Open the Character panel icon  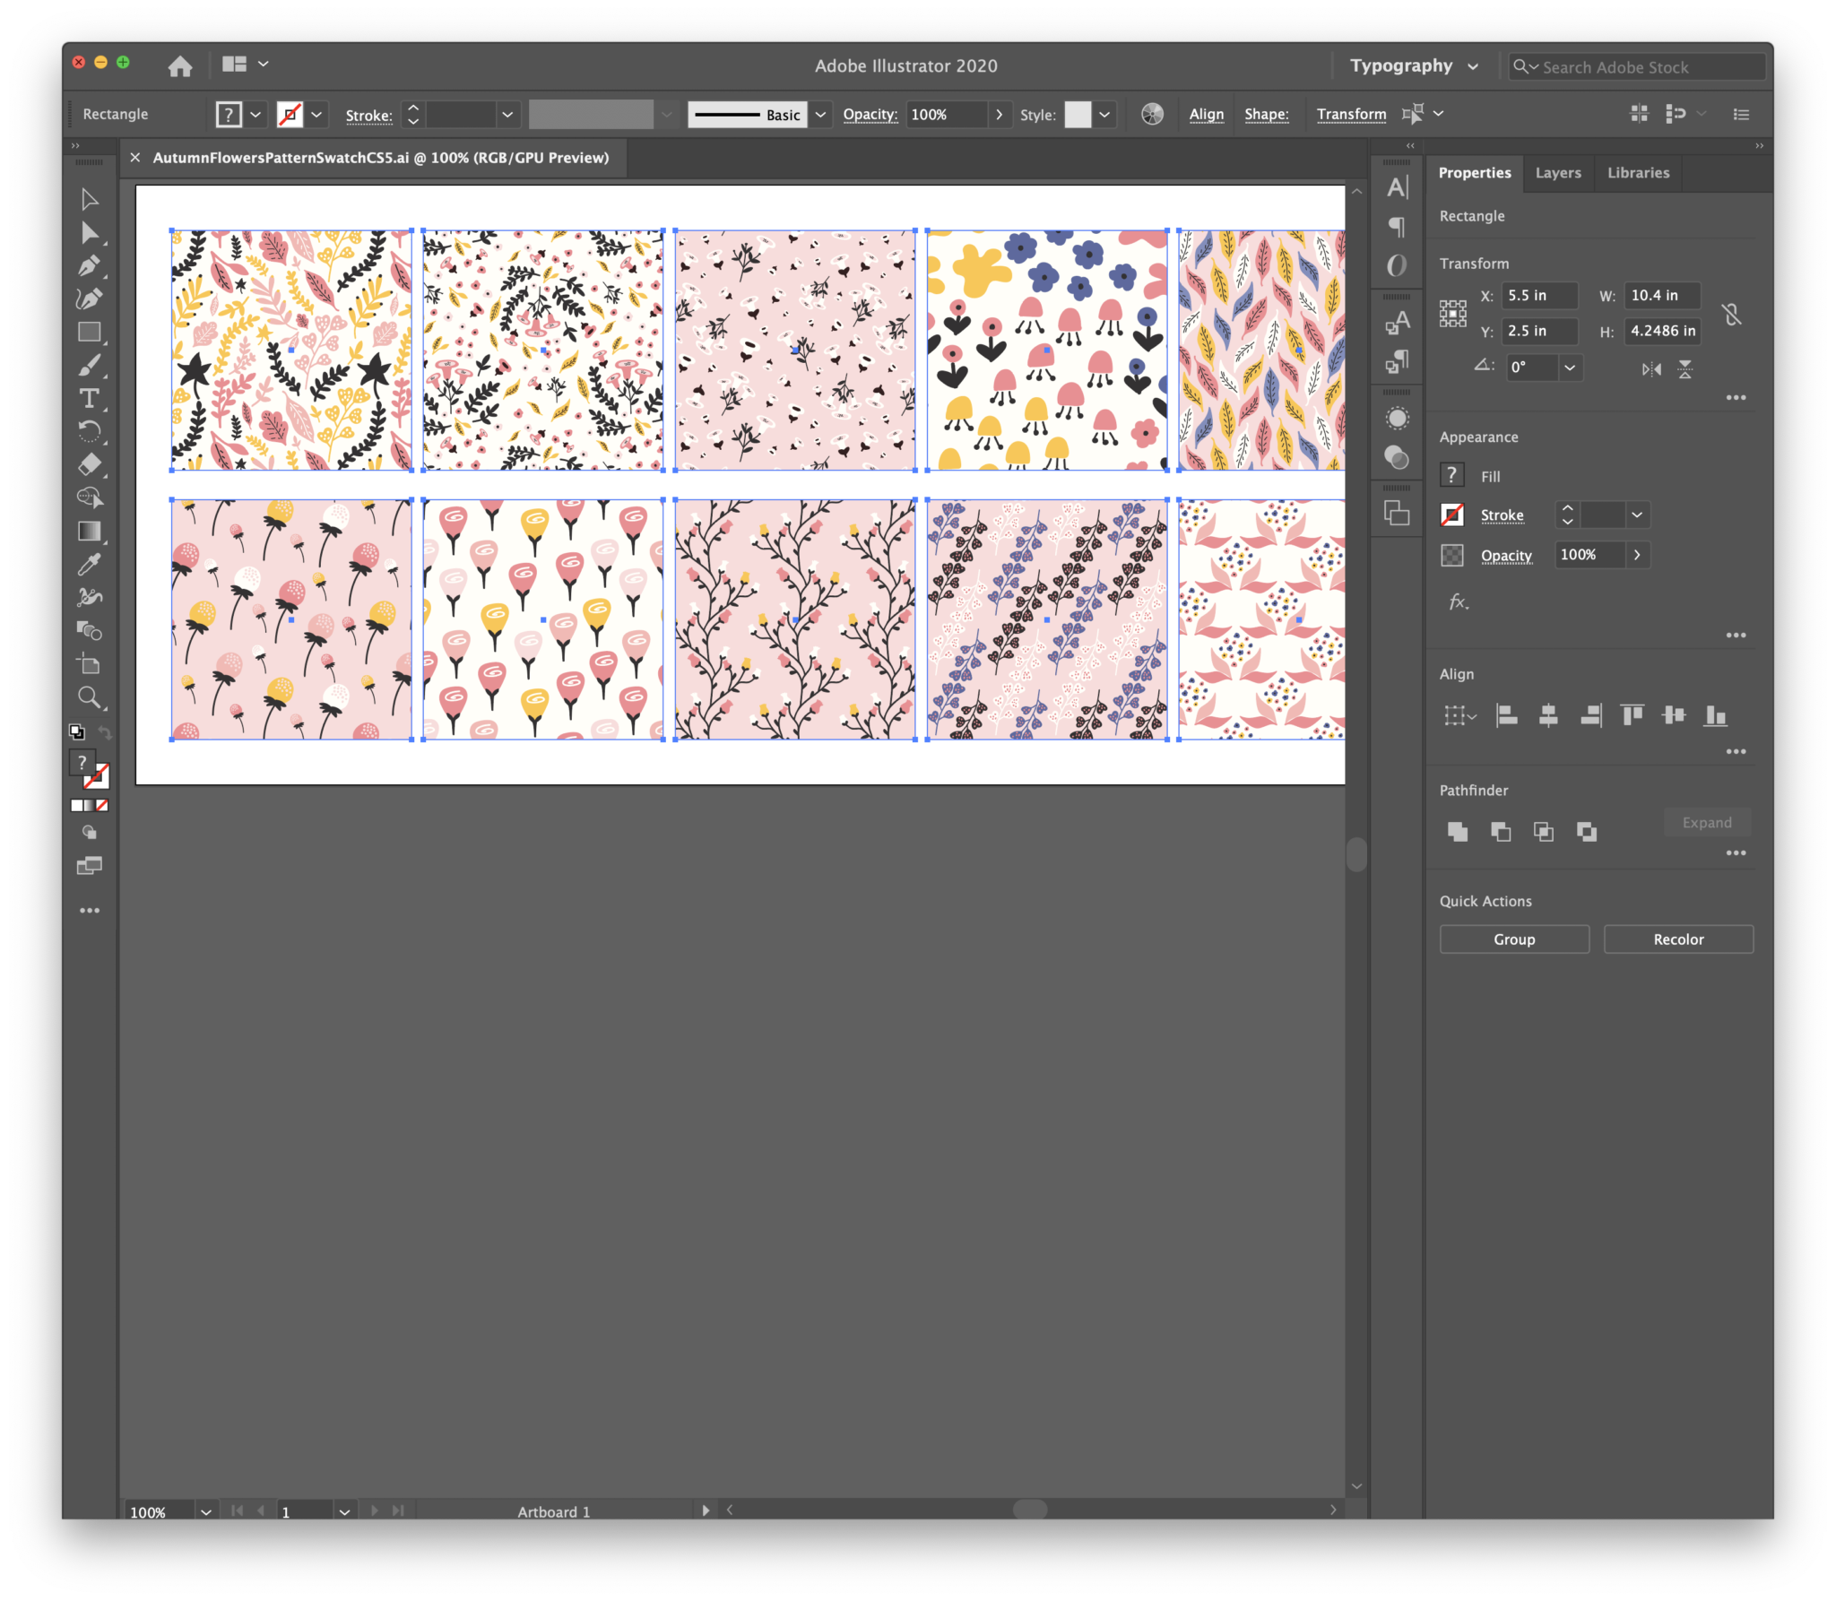pos(1397,187)
